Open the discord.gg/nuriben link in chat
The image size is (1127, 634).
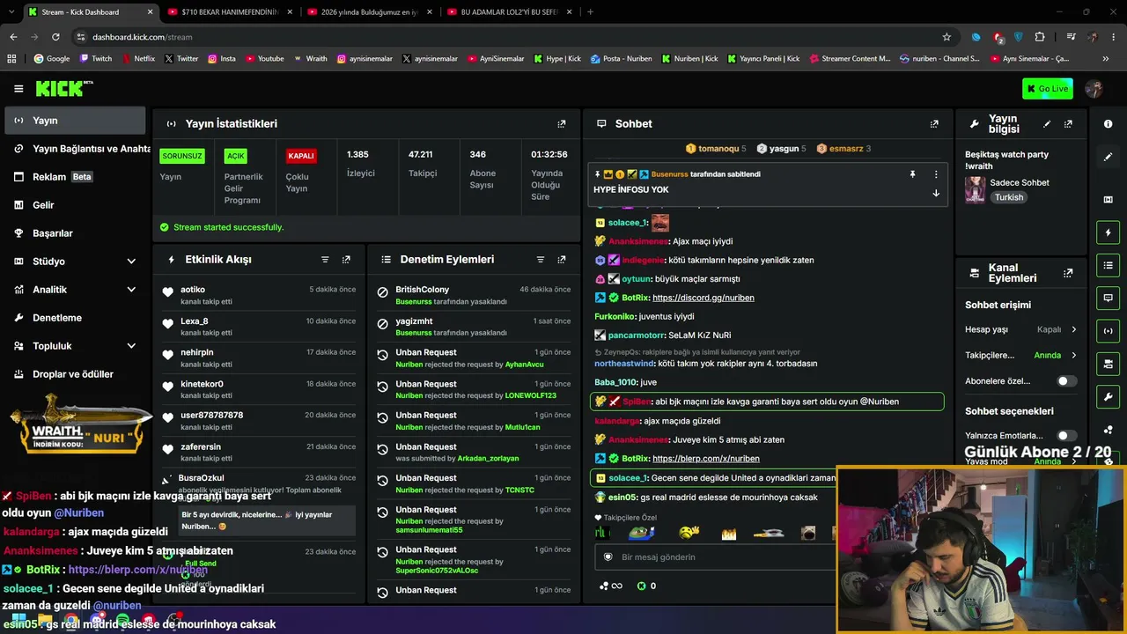point(703,298)
